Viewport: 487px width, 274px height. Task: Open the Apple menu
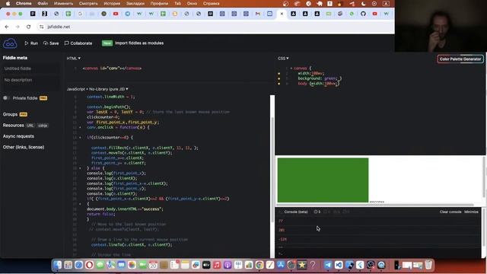point(8,3)
